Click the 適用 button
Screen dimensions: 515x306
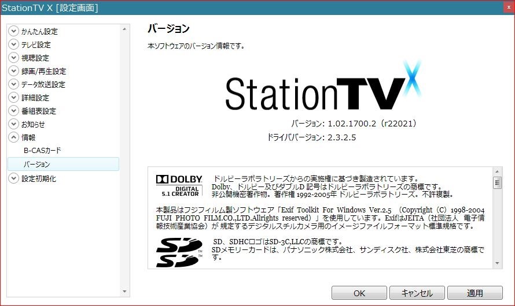coord(475,293)
